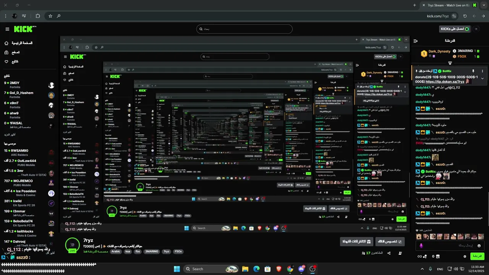The image size is (489, 275).
Task: Click the Get KICKs button
Action: click(x=455, y=29)
